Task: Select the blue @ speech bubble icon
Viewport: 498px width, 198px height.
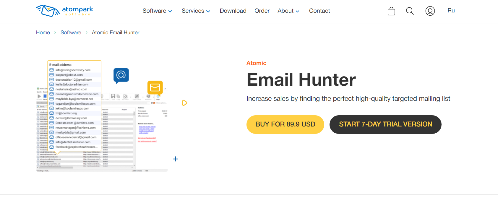Action: coord(121,76)
